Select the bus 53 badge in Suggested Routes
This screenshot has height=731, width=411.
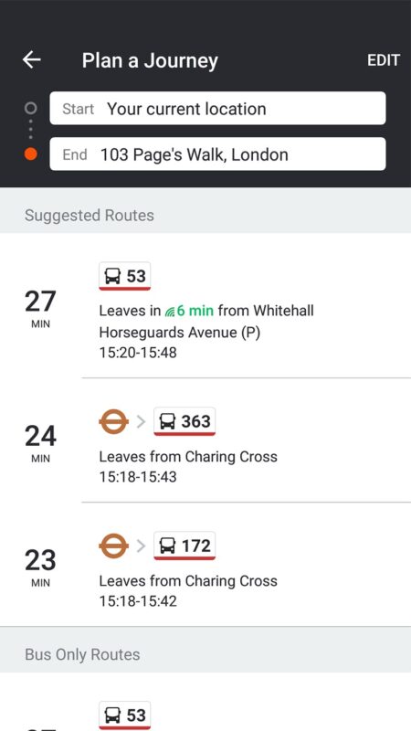(124, 276)
